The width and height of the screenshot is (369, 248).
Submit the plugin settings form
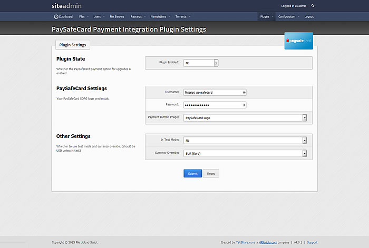(192, 173)
